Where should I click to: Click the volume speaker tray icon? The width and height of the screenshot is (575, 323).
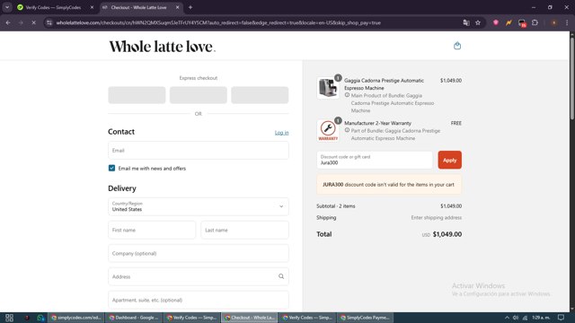point(516,318)
